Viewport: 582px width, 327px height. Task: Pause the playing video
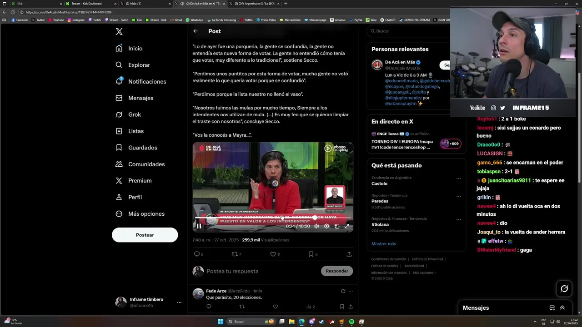point(199,226)
